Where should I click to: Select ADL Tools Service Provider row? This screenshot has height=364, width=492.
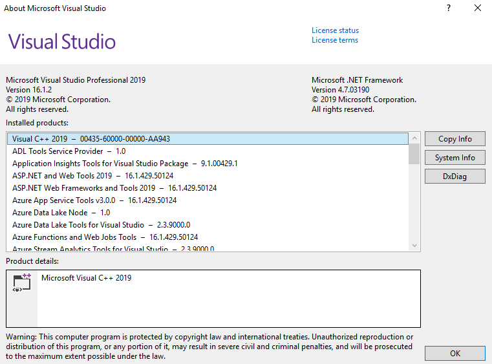[208, 151]
